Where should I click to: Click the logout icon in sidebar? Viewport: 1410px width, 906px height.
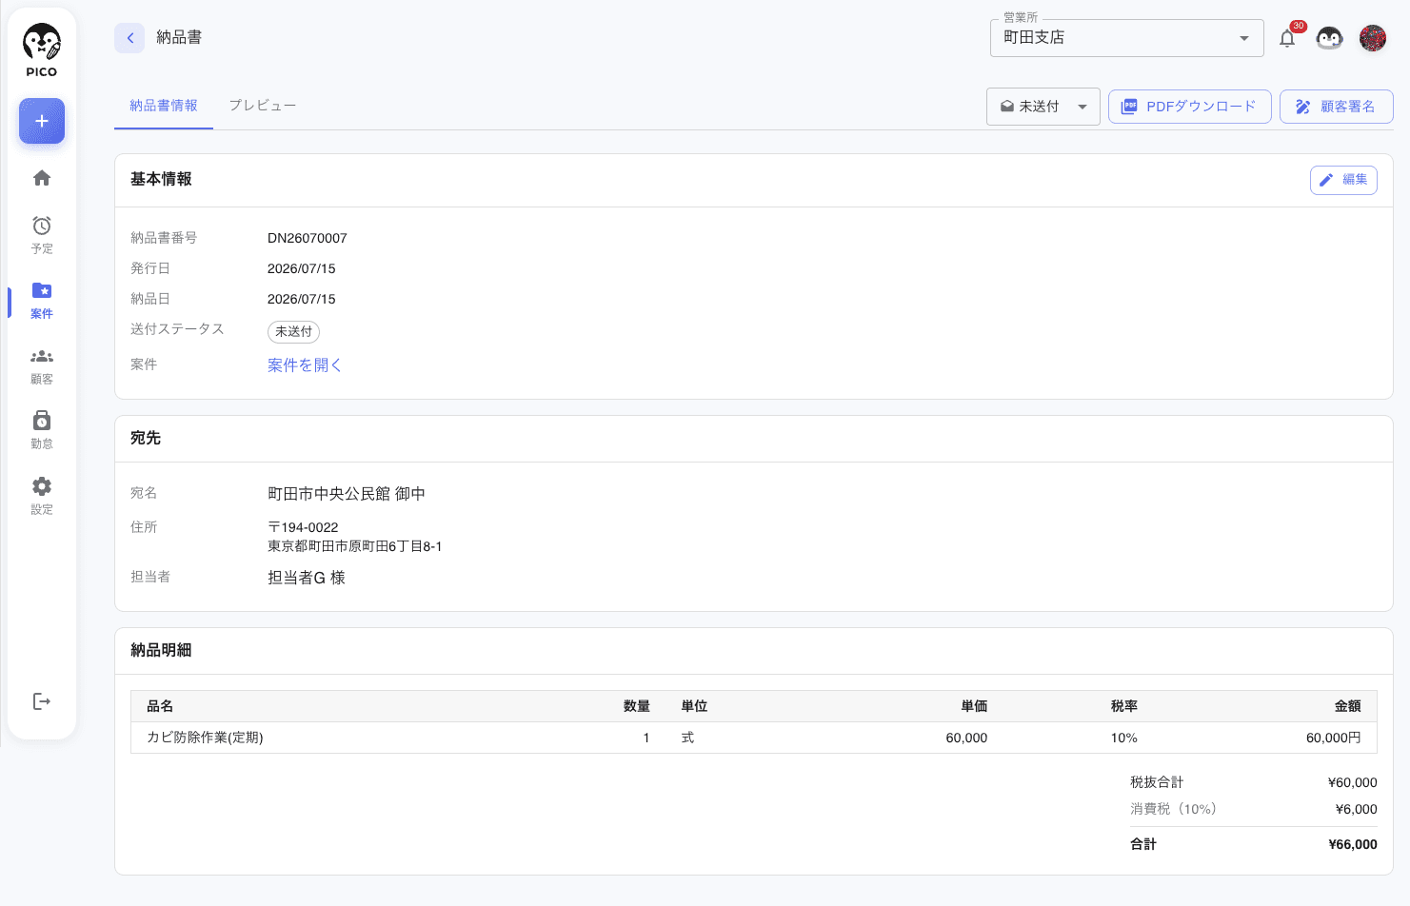coord(42,701)
